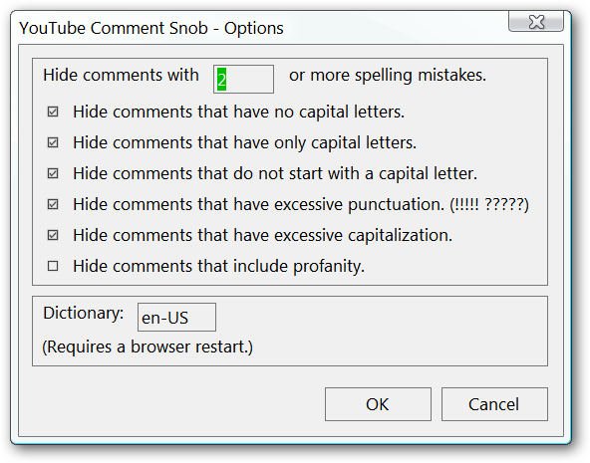This screenshot has height=463, width=590.
Task: Click the 'excessive punctuation' option label
Action: 301,204
